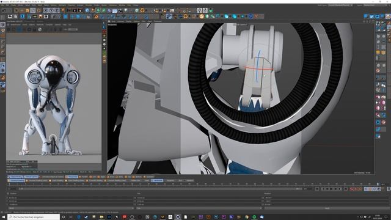Click the robot render in Live Viewer
Viewport: 391px width, 220px height.
pos(53,105)
